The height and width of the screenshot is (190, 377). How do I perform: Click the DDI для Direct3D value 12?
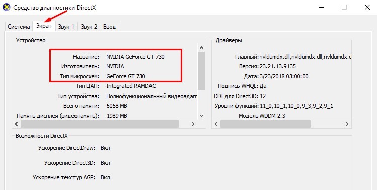pos(263,96)
